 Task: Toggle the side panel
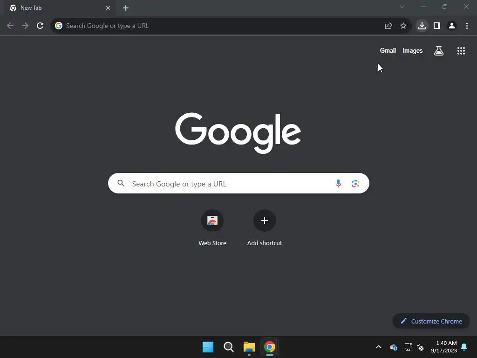(437, 26)
